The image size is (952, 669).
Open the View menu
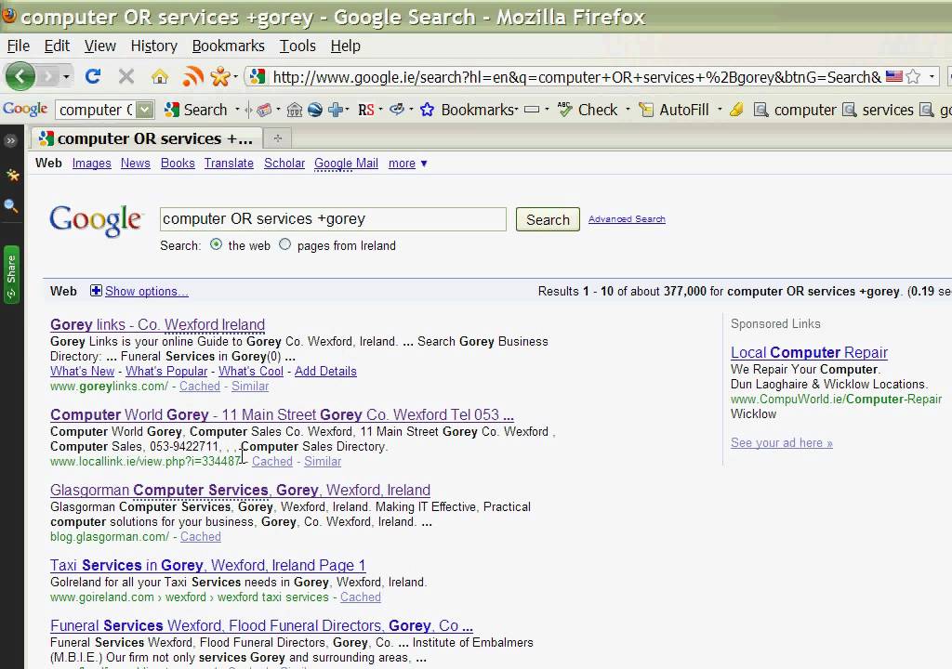click(x=100, y=46)
